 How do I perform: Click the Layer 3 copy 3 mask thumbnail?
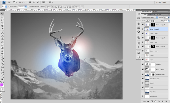pos(153,38)
